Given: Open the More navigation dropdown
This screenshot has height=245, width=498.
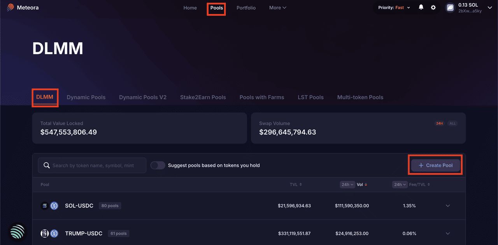Looking at the screenshot, I should (x=277, y=8).
